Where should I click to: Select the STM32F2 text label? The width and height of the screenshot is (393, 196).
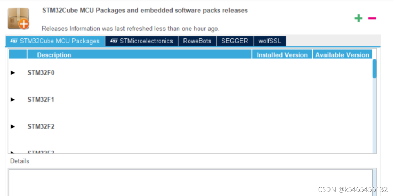(41, 126)
